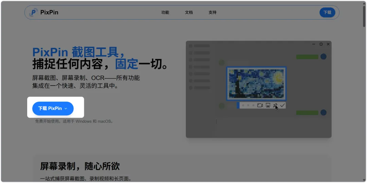Click the 下载 PixPin button
The height and width of the screenshot is (183, 367).
coord(53,109)
